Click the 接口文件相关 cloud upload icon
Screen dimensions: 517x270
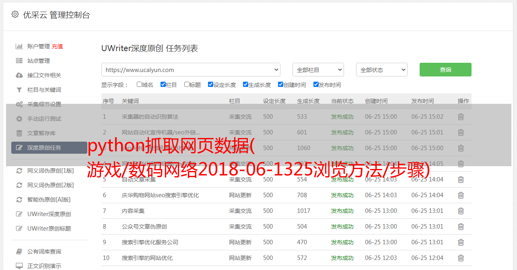click(x=19, y=75)
